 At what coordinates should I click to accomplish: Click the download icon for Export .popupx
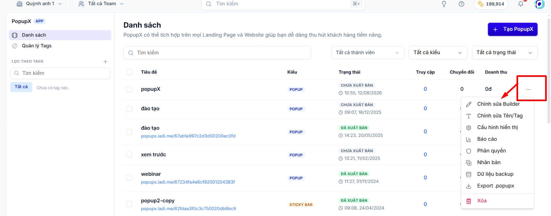tap(469, 186)
